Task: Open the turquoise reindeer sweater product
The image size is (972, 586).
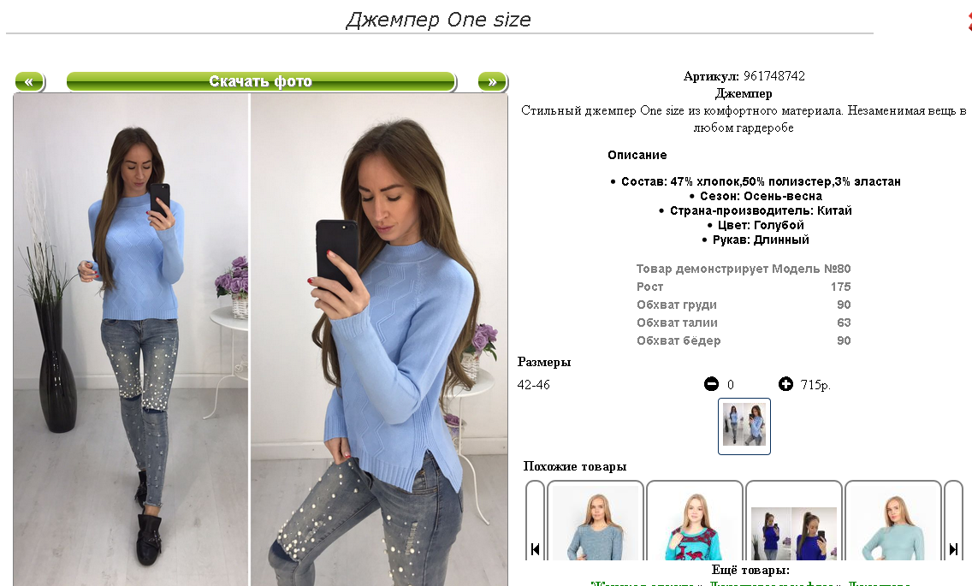Action: click(x=694, y=521)
